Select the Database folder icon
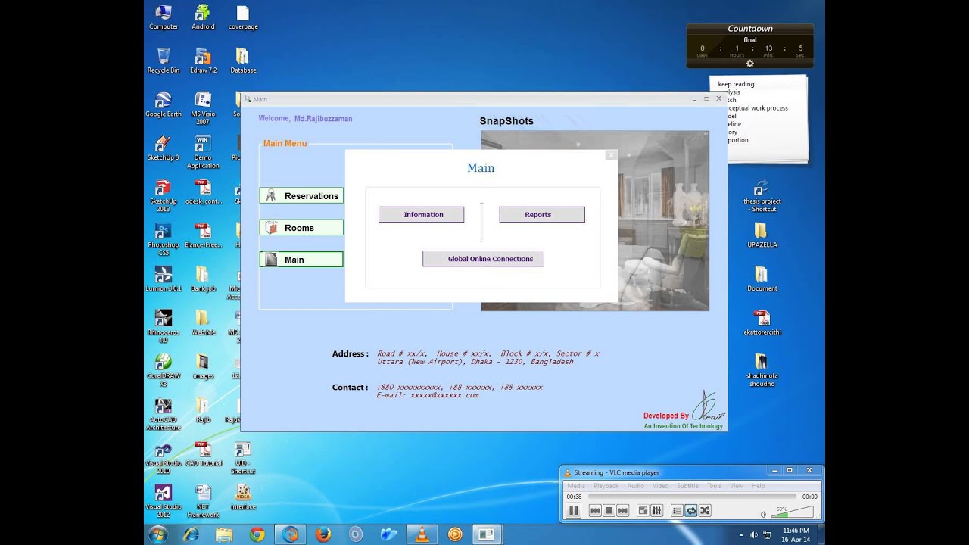 coord(243,61)
